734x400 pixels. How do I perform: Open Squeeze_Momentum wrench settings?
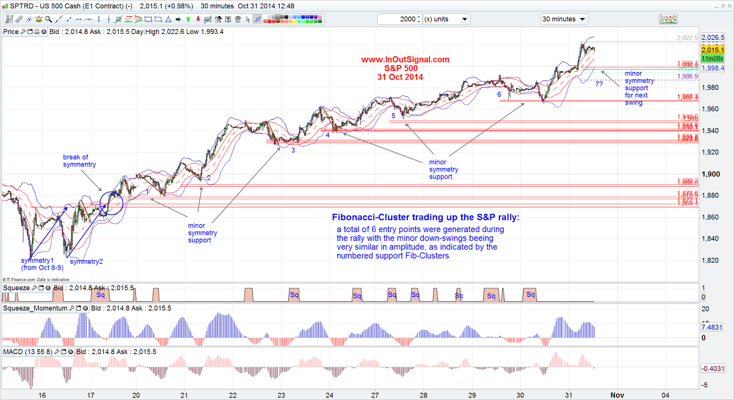72,308
